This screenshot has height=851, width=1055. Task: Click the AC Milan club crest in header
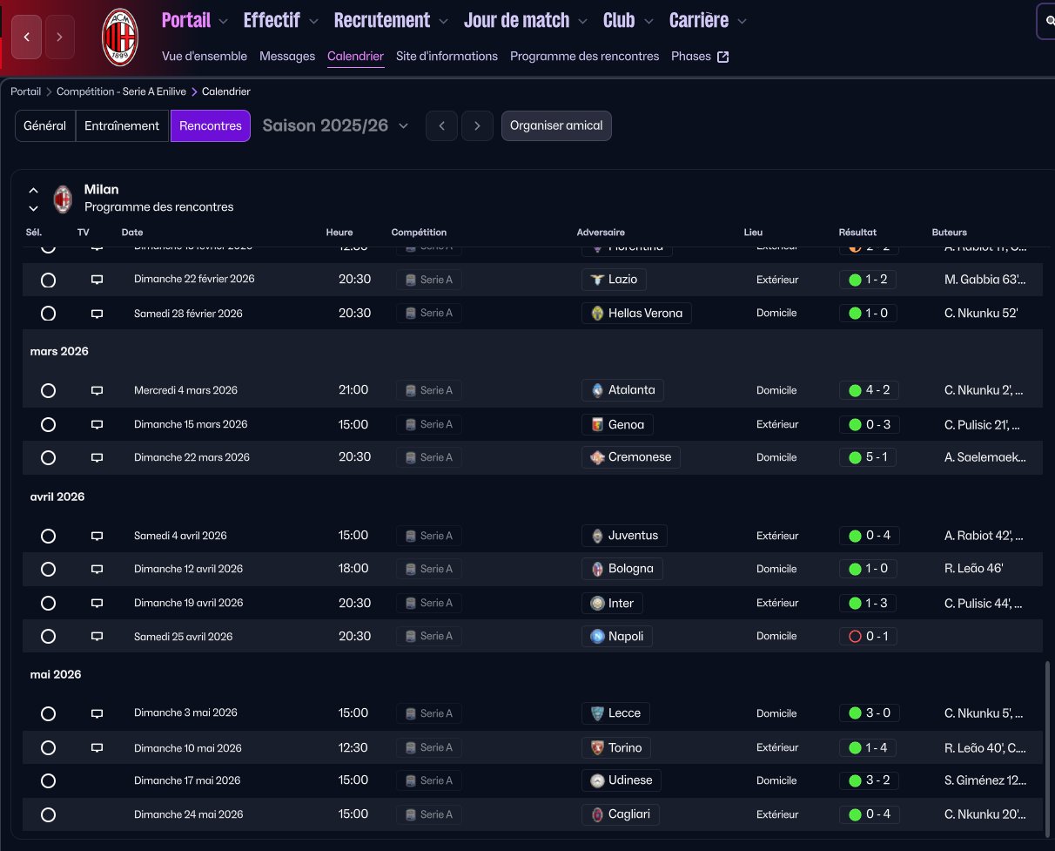pyautogui.click(x=120, y=37)
